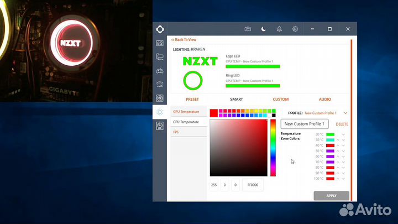398x224 pixels.
Task: Click the NZXT CAM logo icon
Action: click(160, 29)
